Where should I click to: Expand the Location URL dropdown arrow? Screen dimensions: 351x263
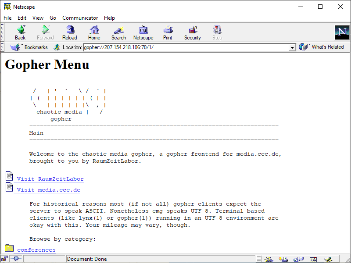(292, 47)
